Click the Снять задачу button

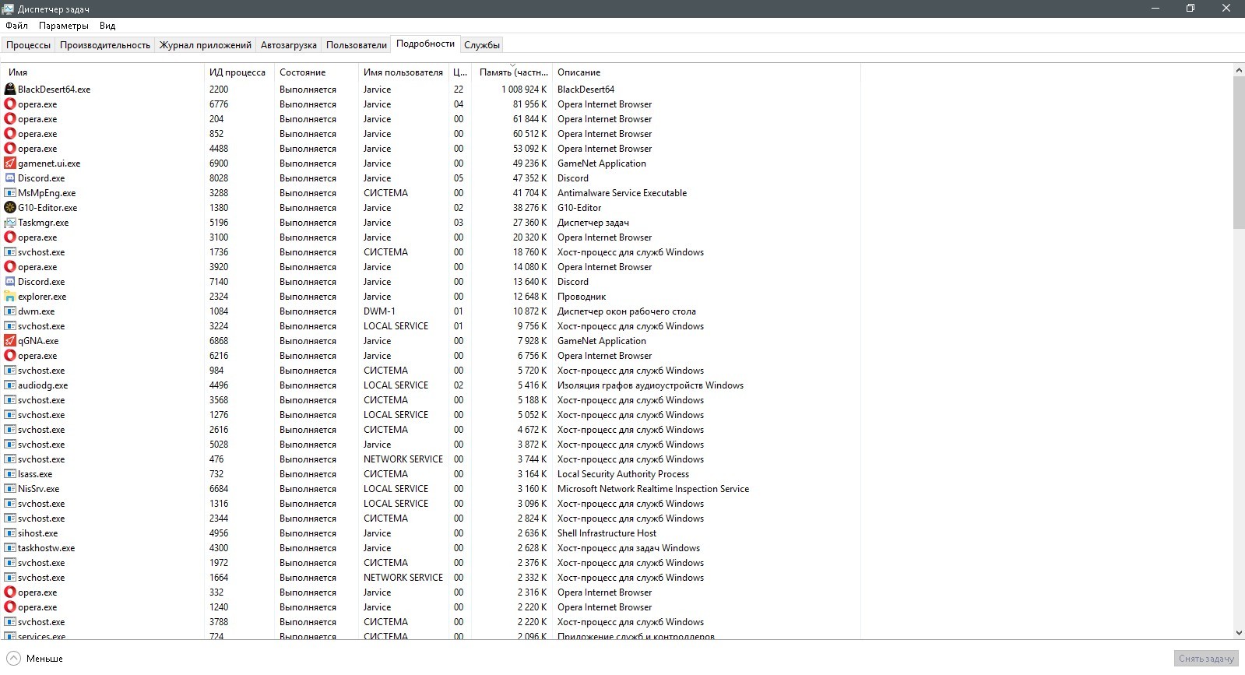click(x=1206, y=659)
